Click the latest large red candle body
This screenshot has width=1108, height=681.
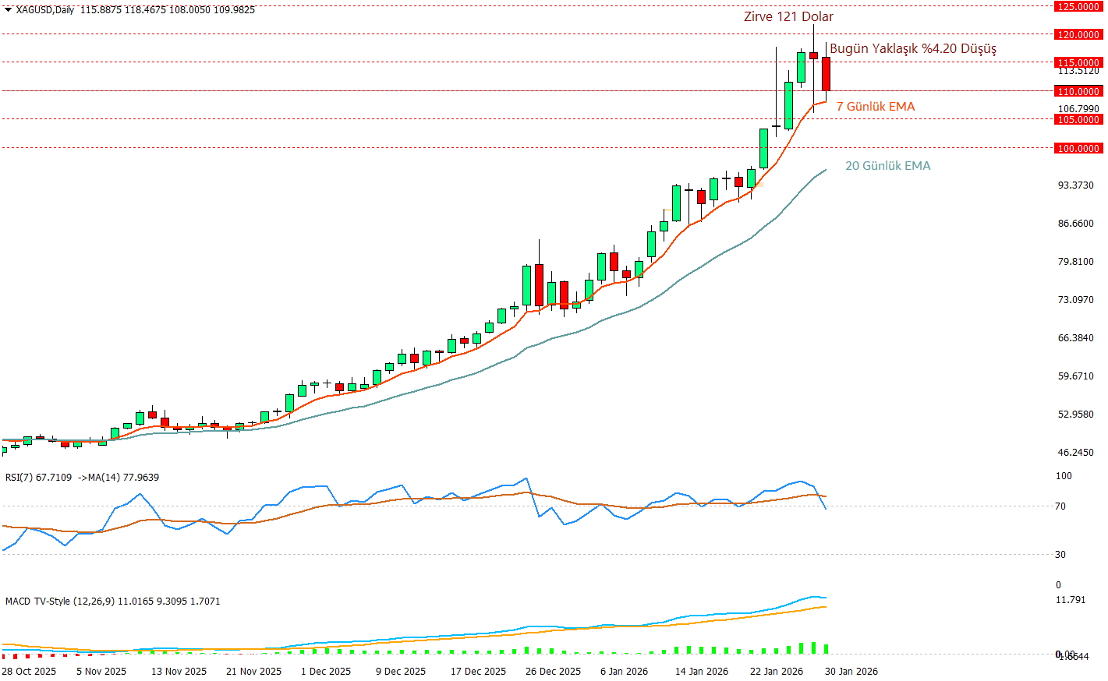click(826, 74)
